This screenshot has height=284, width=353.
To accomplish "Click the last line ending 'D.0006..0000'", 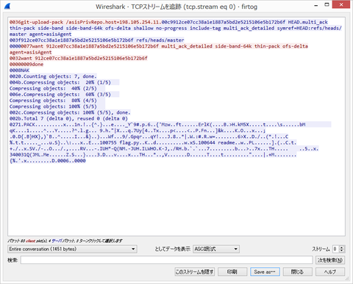I will [x=48, y=161].
